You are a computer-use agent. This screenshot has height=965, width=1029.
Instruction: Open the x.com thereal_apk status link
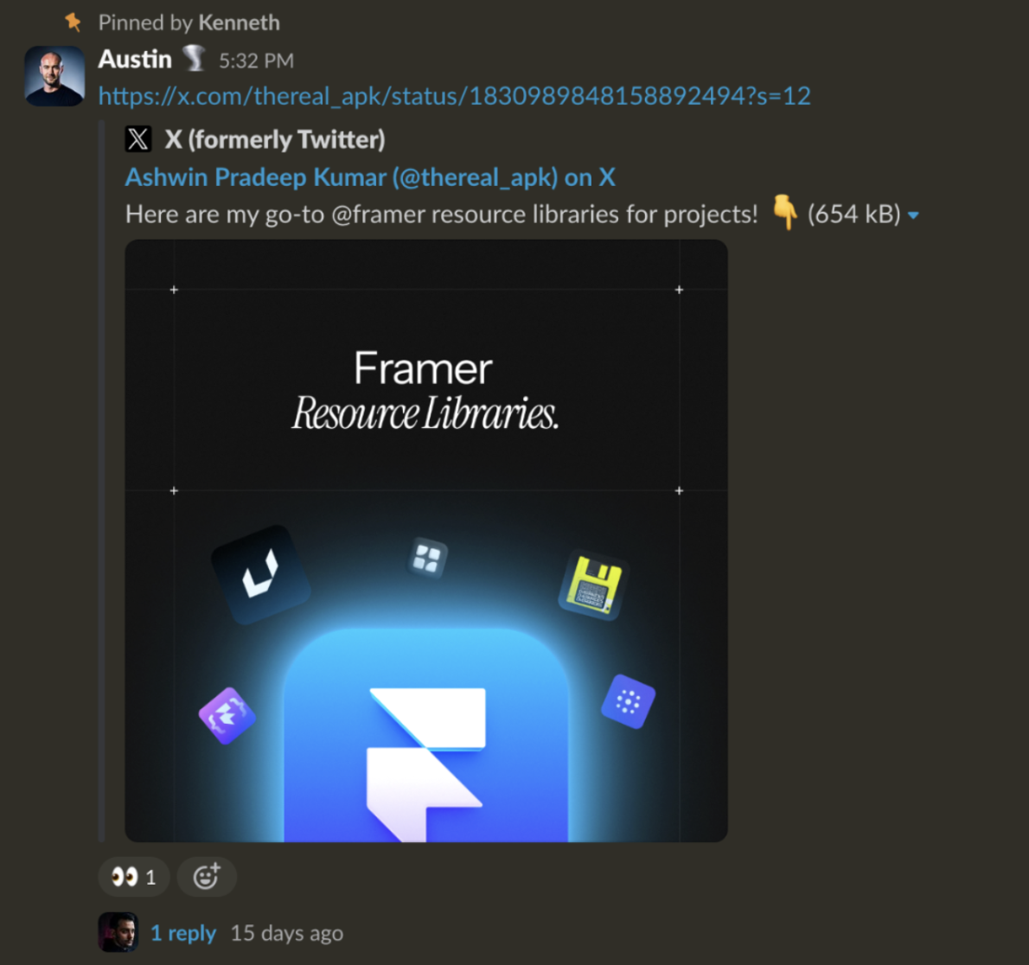pos(454,97)
